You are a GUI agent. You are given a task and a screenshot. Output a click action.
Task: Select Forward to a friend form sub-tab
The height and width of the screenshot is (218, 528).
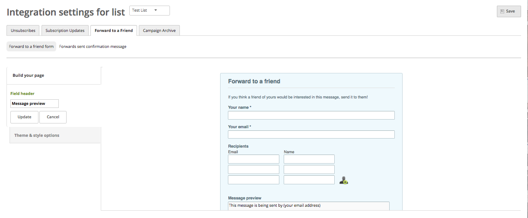31,46
